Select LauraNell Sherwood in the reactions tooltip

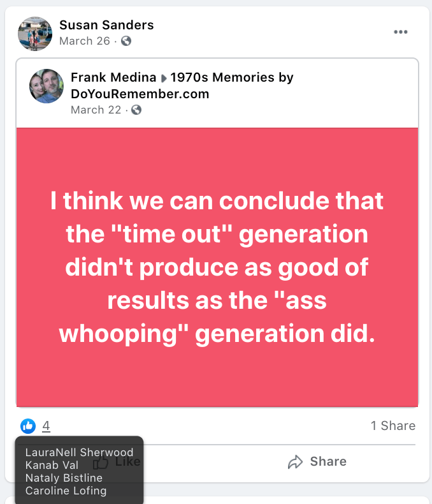pos(79,452)
